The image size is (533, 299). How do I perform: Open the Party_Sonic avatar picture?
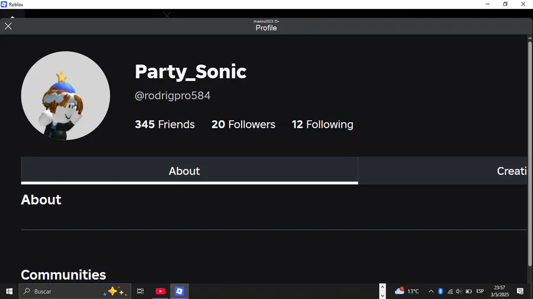66,96
